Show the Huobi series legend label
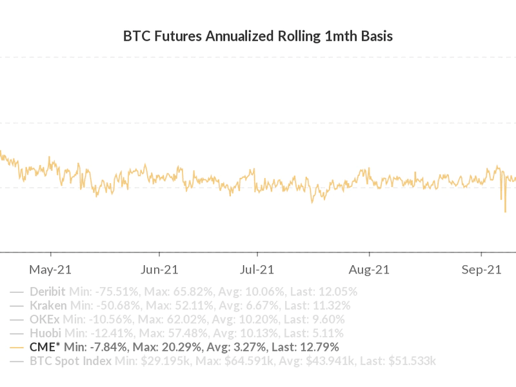Viewport: 516px width, 387px height. tap(46, 333)
